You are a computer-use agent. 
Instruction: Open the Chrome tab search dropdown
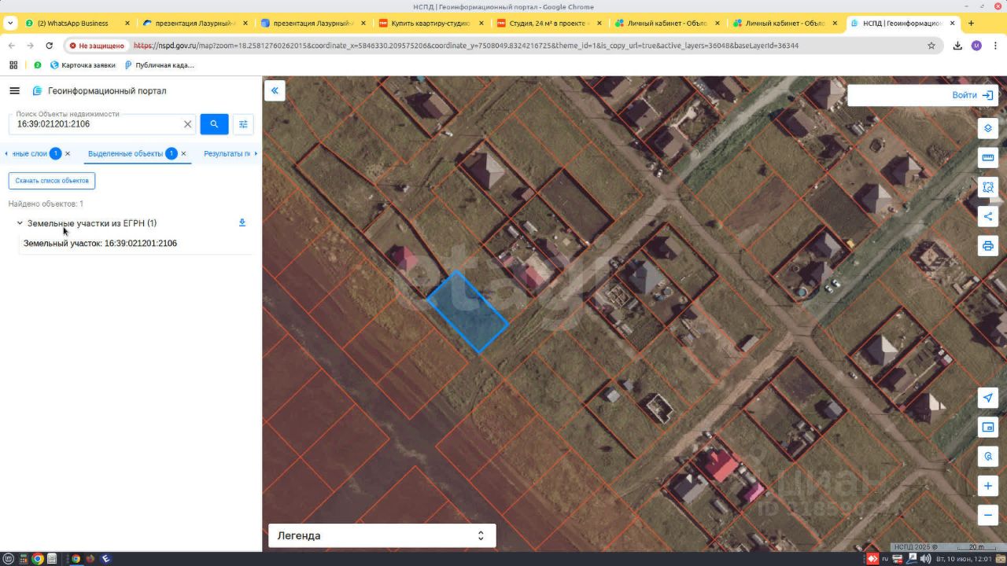pyautogui.click(x=10, y=24)
